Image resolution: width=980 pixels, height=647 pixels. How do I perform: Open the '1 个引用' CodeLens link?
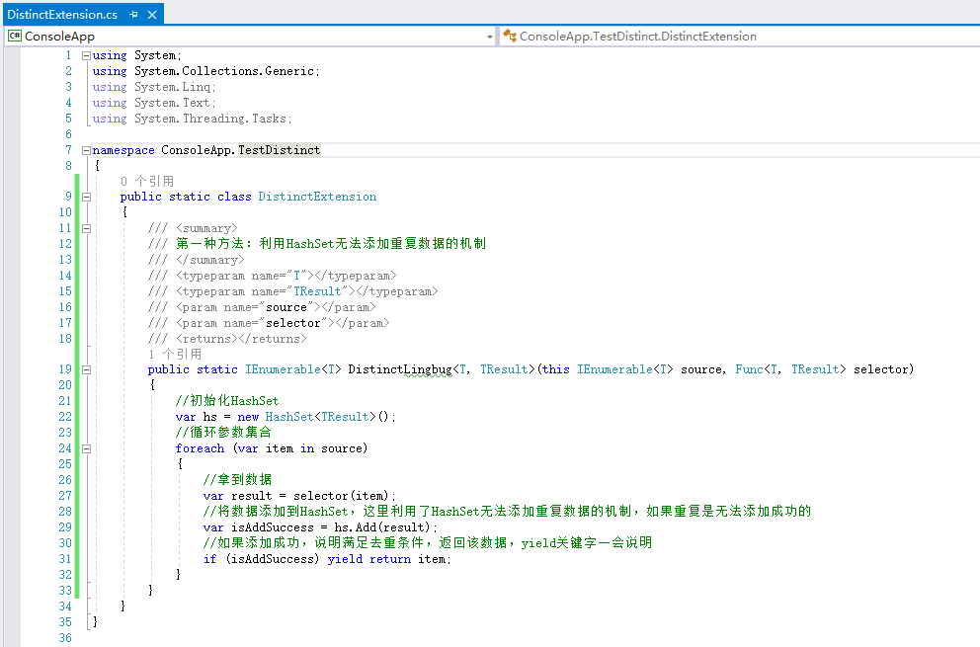pyautogui.click(x=175, y=354)
